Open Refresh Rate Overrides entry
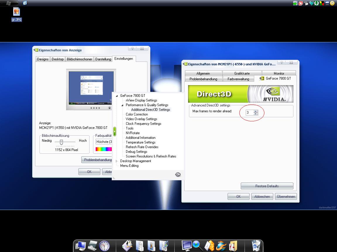The width and height of the screenshot is (337, 252). (142, 147)
